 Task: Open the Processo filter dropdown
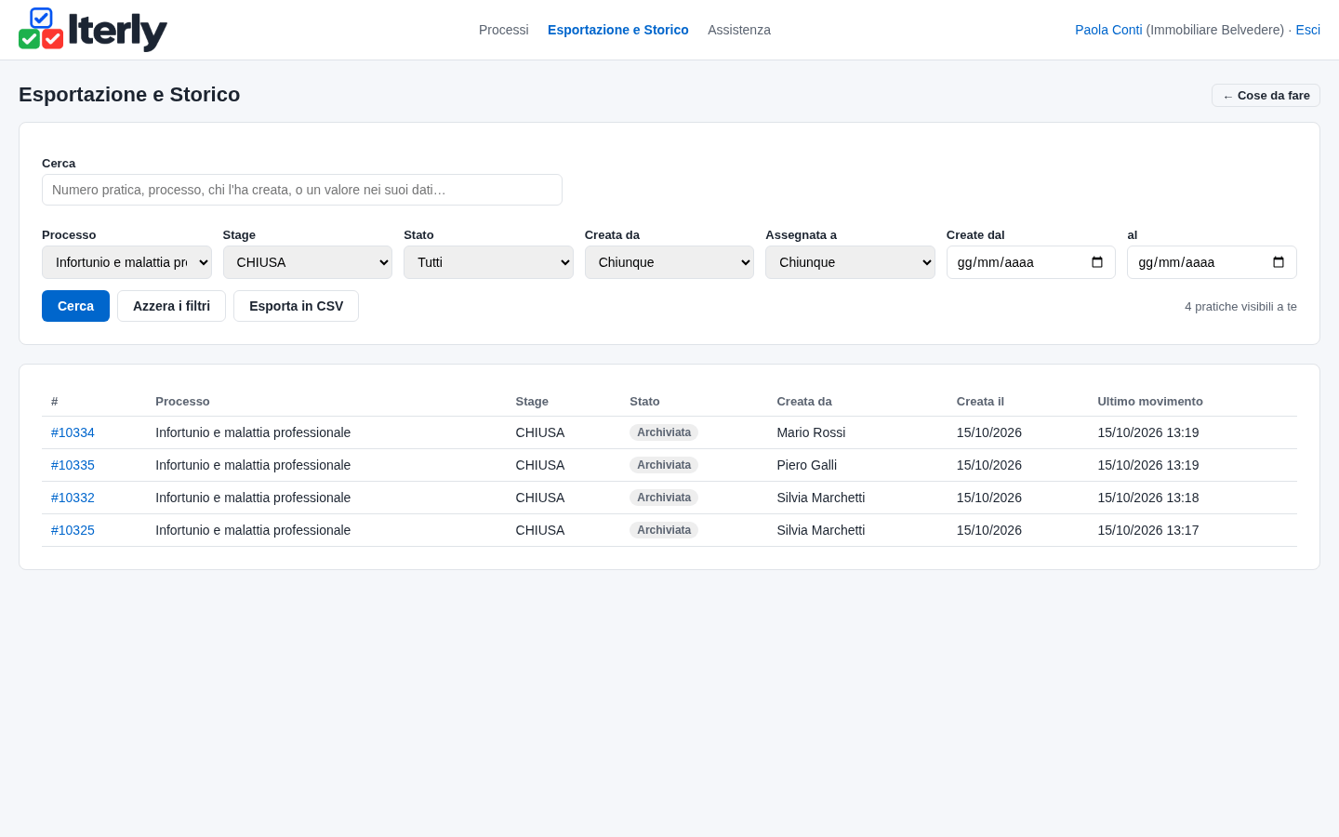[126, 262]
